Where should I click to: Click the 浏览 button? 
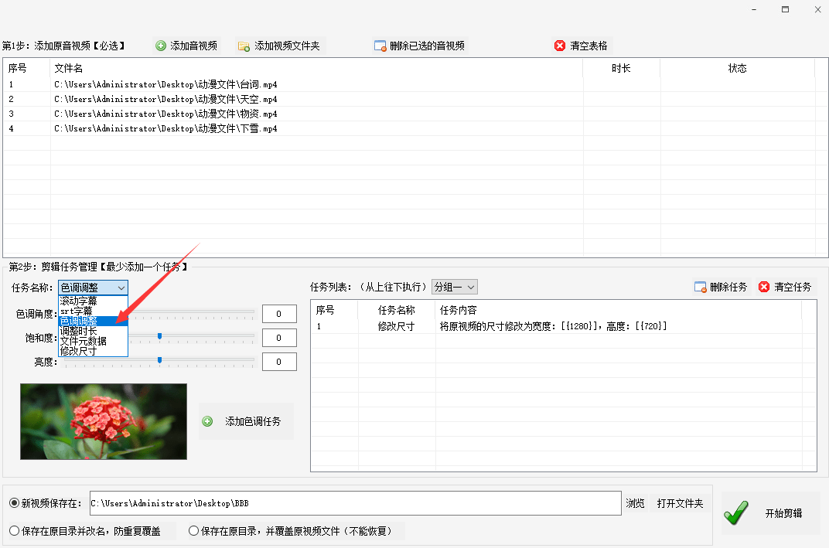tap(635, 503)
